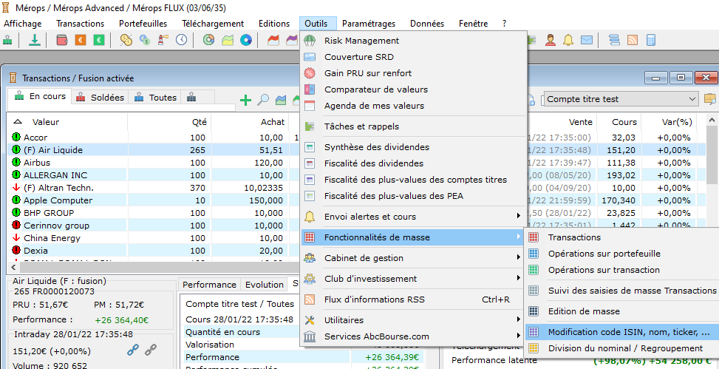This screenshot has width=719, height=369.
Task: Click the green euro toolbar icon
Action: (x=99, y=40)
